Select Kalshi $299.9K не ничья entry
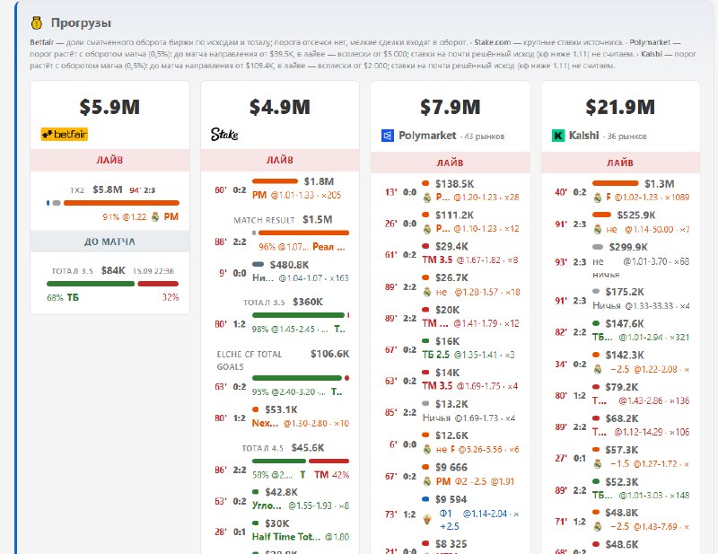Image resolution: width=718 pixels, height=554 pixels. 620,260
